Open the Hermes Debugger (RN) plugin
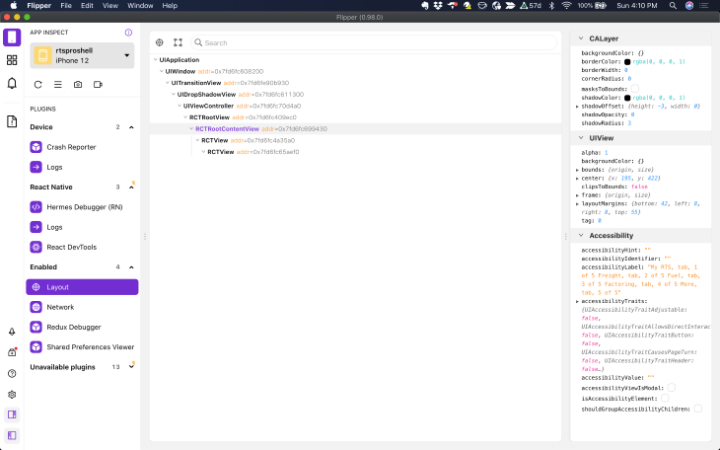Image resolution: width=720 pixels, height=450 pixels. point(84,207)
